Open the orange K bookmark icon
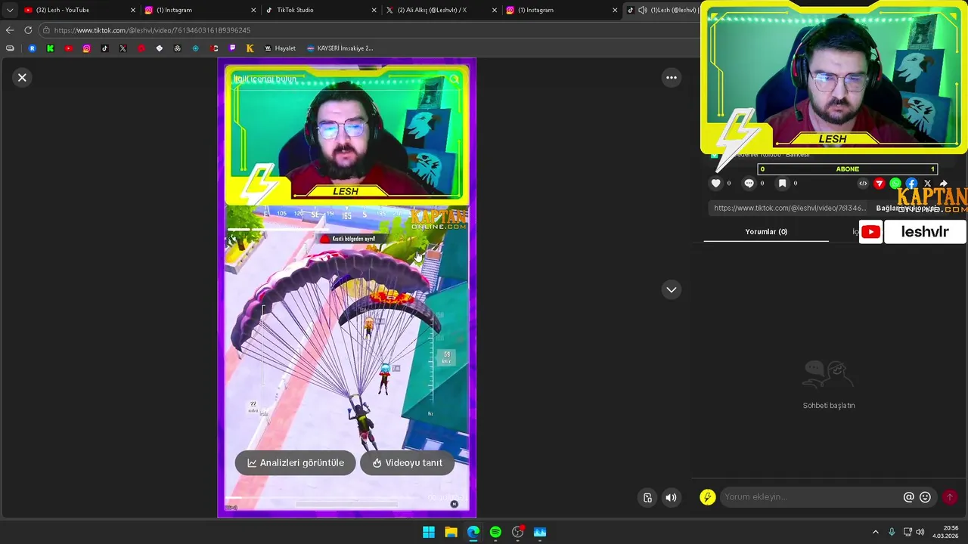The image size is (968, 544). (x=250, y=48)
